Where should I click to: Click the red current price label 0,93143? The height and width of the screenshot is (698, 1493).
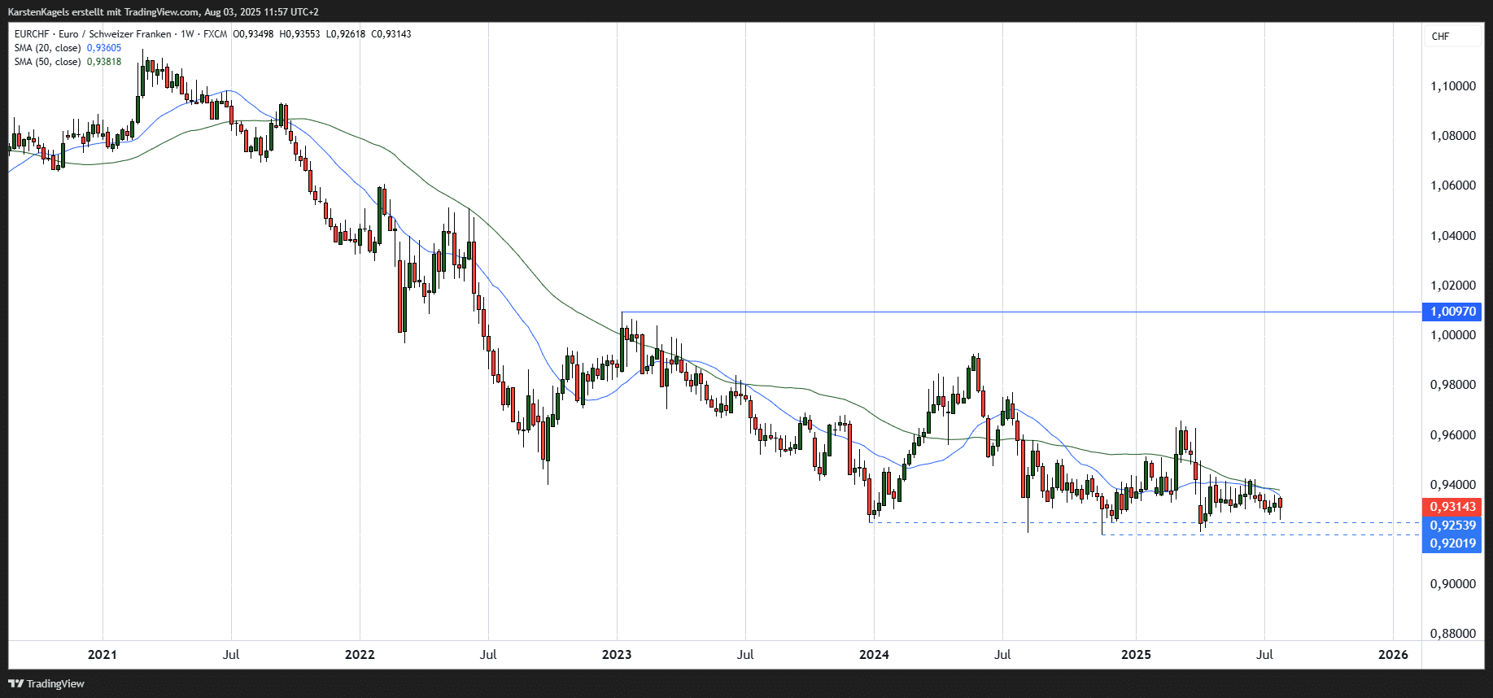click(x=1453, y=507)
